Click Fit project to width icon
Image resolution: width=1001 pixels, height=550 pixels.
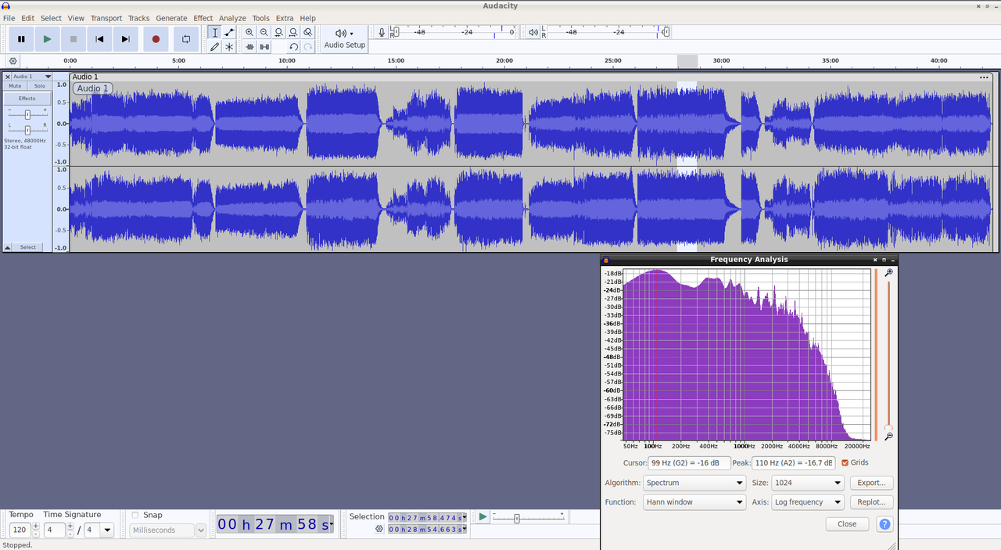click(x=293, y=32)
